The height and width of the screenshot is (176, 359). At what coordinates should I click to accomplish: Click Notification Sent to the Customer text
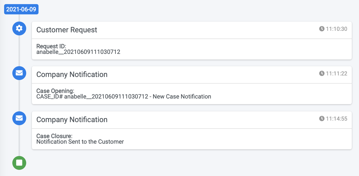80,142
